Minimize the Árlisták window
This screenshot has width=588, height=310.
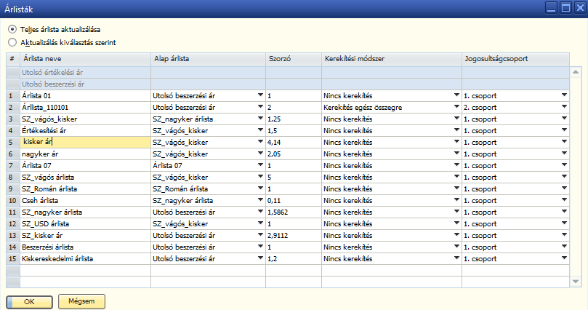(551, 8)
